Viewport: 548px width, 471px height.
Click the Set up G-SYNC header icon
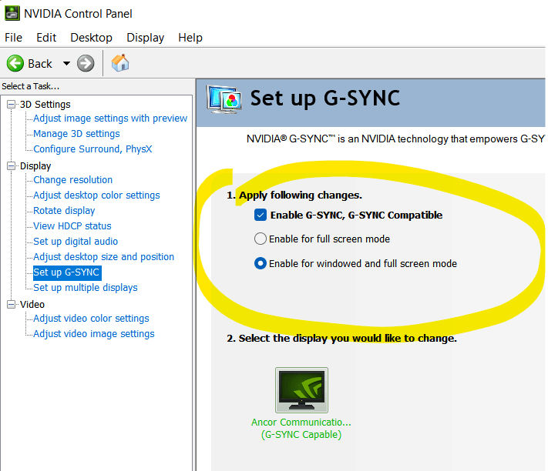tap(224, 99)
